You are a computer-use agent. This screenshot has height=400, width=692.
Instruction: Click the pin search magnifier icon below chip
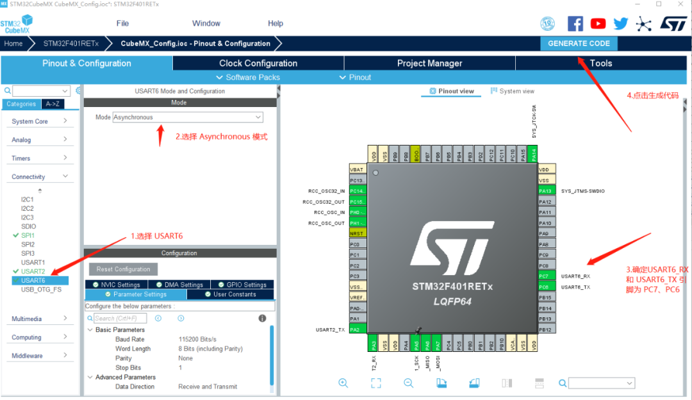coord(563,383)
